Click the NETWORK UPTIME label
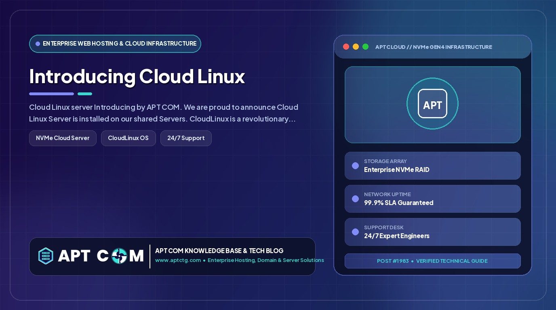556x310 pixels. coord(388,194)
